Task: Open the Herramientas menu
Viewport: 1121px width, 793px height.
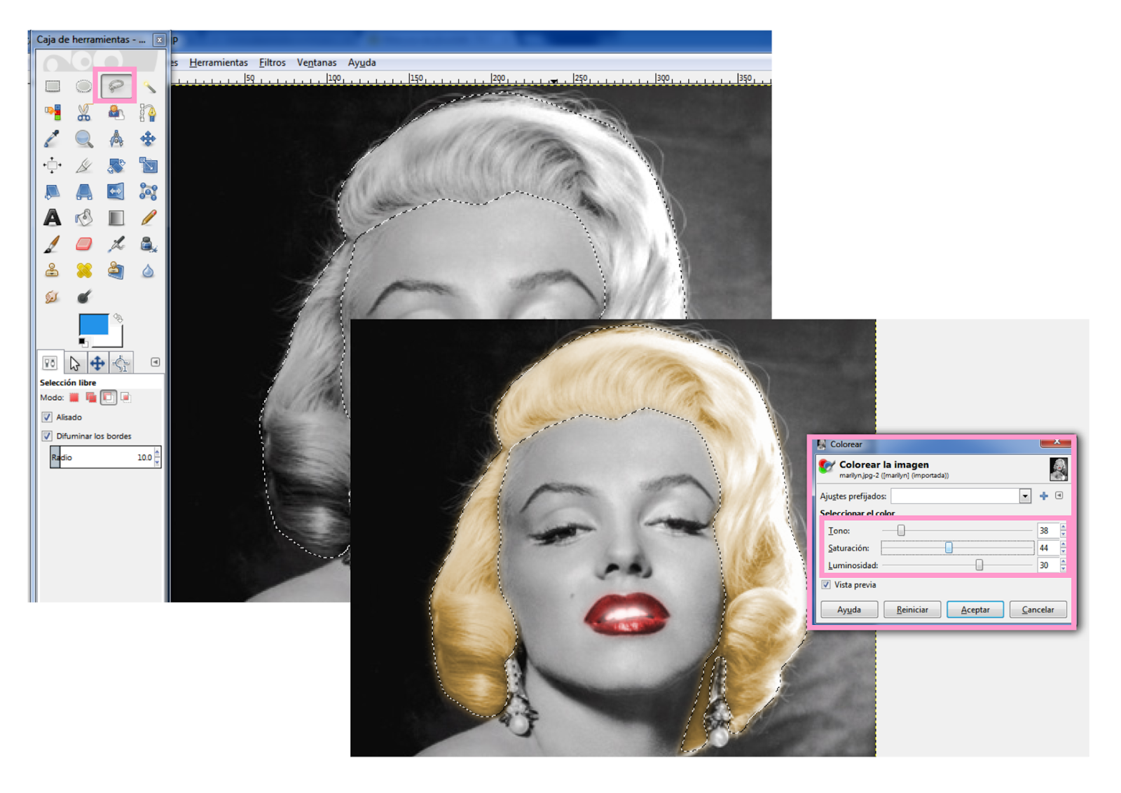Action: tap(219, 62)
